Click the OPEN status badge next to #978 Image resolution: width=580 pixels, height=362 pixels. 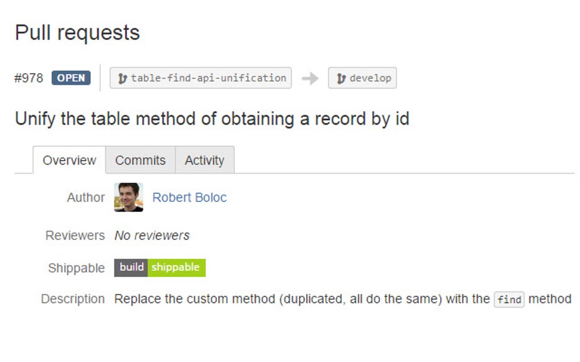(x=71, y=78)
